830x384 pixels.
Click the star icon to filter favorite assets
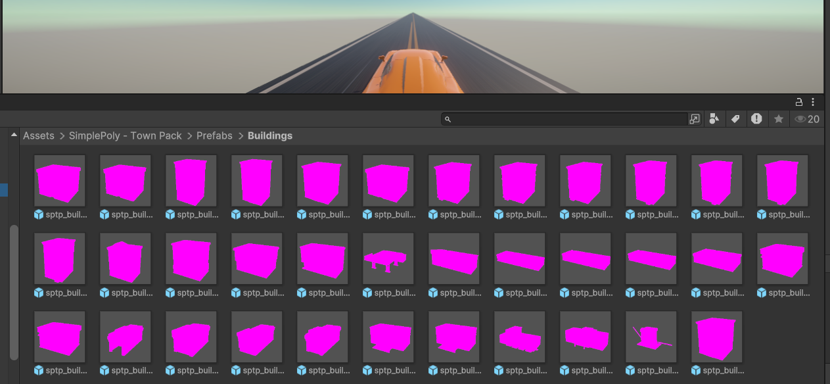pyautogui.click(x=779, y=119)
